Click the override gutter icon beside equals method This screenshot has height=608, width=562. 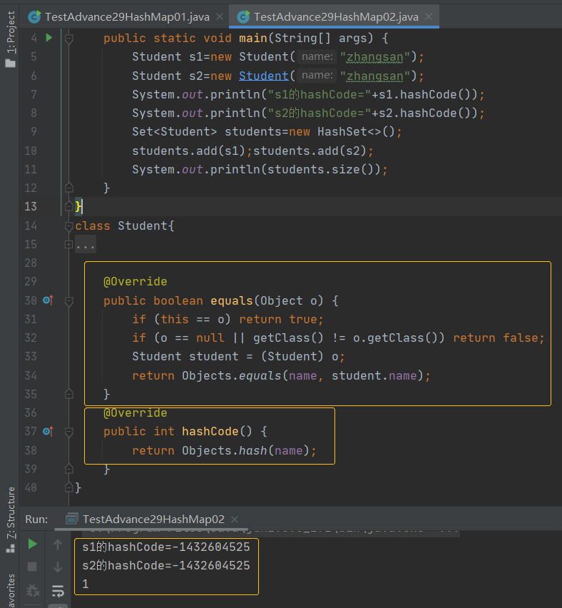click(x=48, y=300)
